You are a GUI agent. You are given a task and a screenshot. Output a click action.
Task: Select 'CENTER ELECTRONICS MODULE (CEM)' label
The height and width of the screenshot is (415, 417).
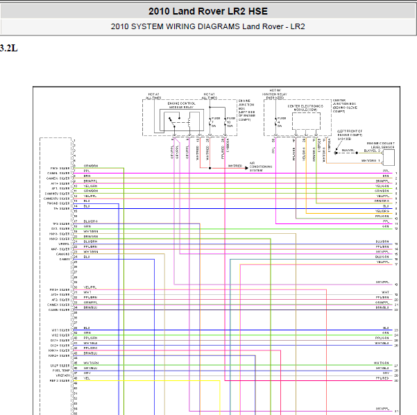305,108
